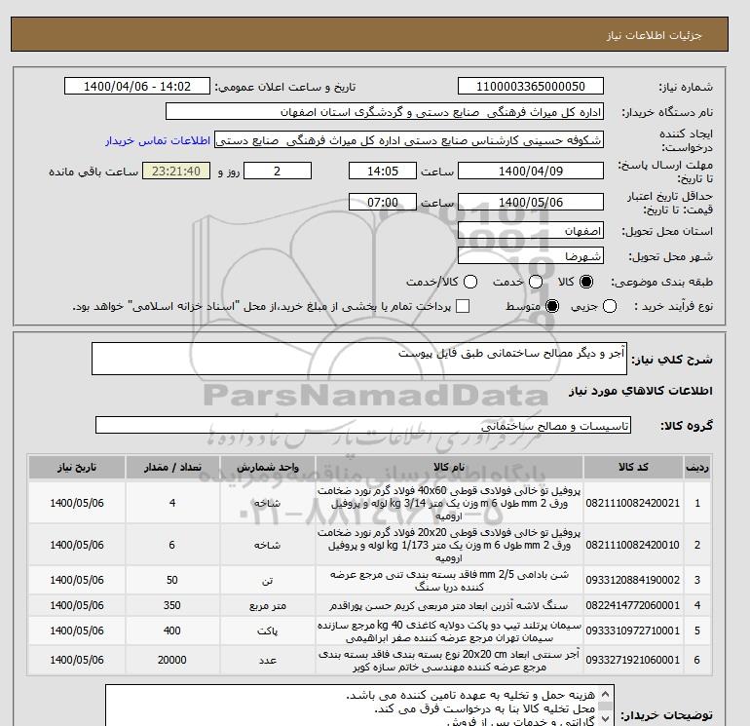
Task: Click the 20x20 steel profile item name
Action: pyautogui.click(x=449, y=545)
